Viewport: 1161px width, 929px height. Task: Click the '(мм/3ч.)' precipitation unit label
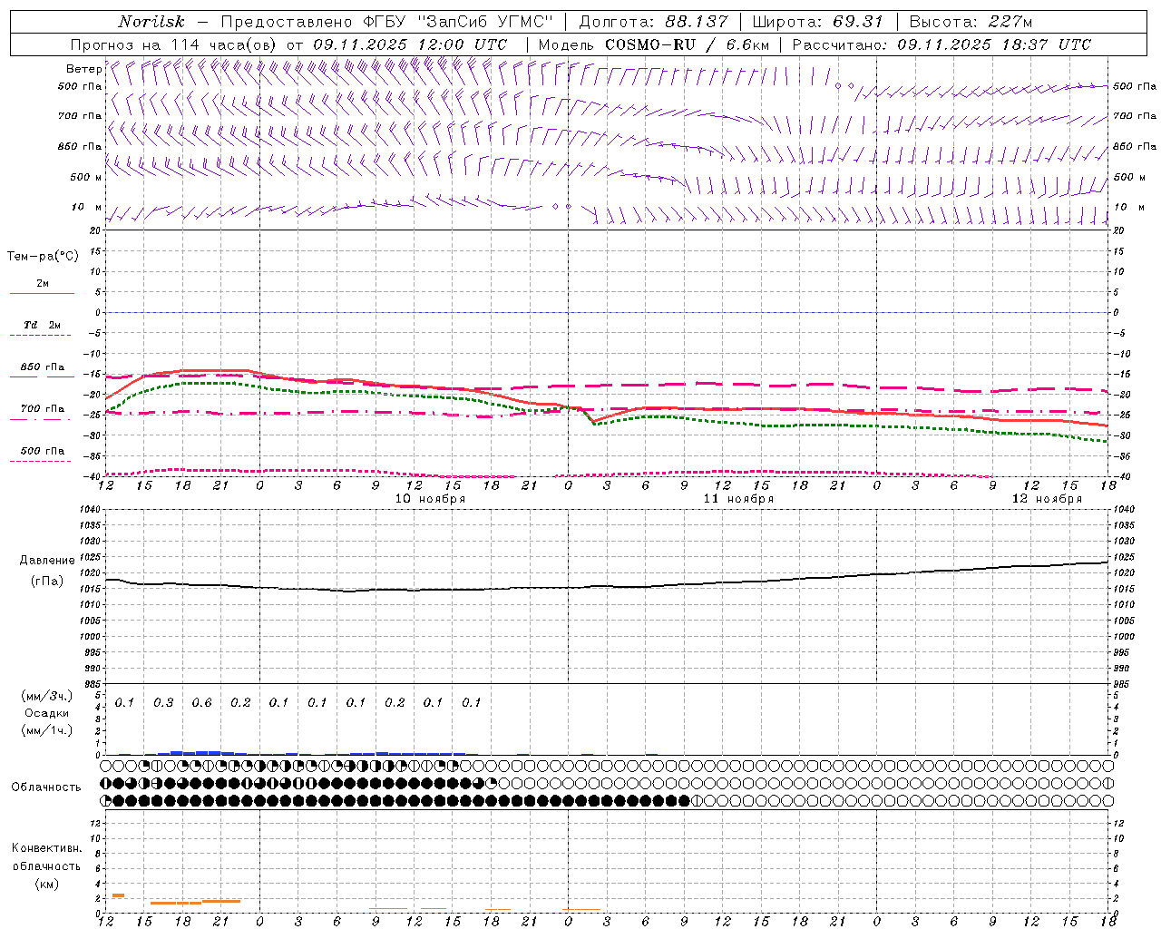tap(47, 696)
